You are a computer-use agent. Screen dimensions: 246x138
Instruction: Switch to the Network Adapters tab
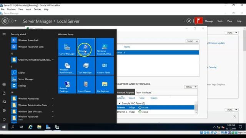(126, 92)
